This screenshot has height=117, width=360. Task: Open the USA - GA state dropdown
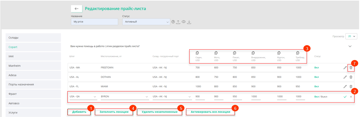(83, 97)
